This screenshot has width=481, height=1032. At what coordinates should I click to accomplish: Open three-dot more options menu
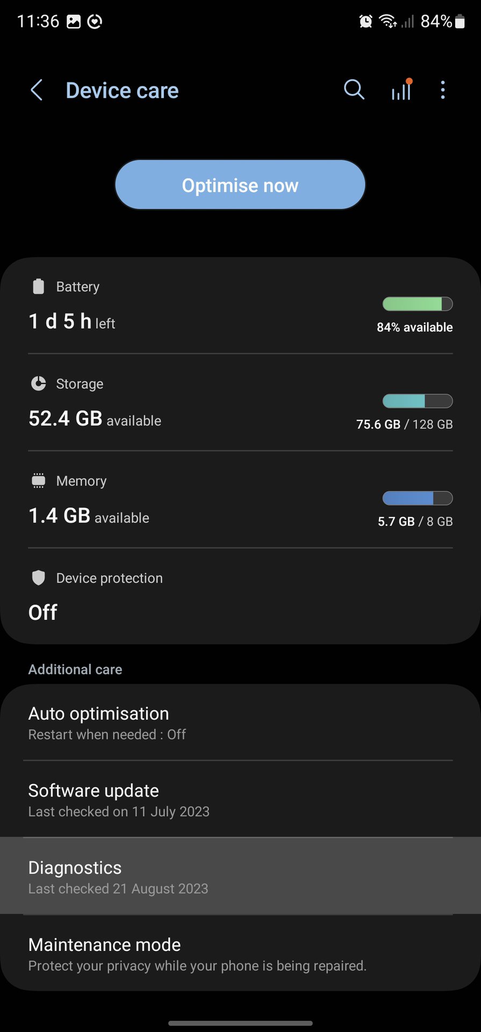[443, 90]
